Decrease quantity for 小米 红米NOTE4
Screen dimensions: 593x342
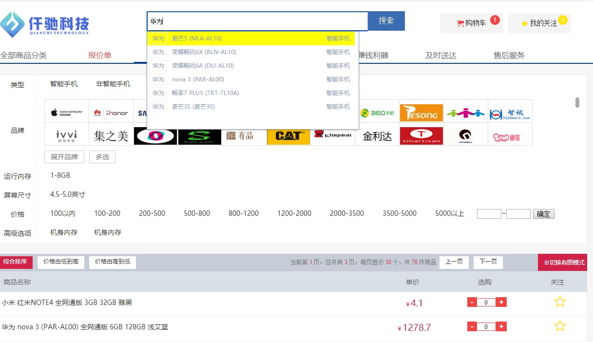coord(472,302)
